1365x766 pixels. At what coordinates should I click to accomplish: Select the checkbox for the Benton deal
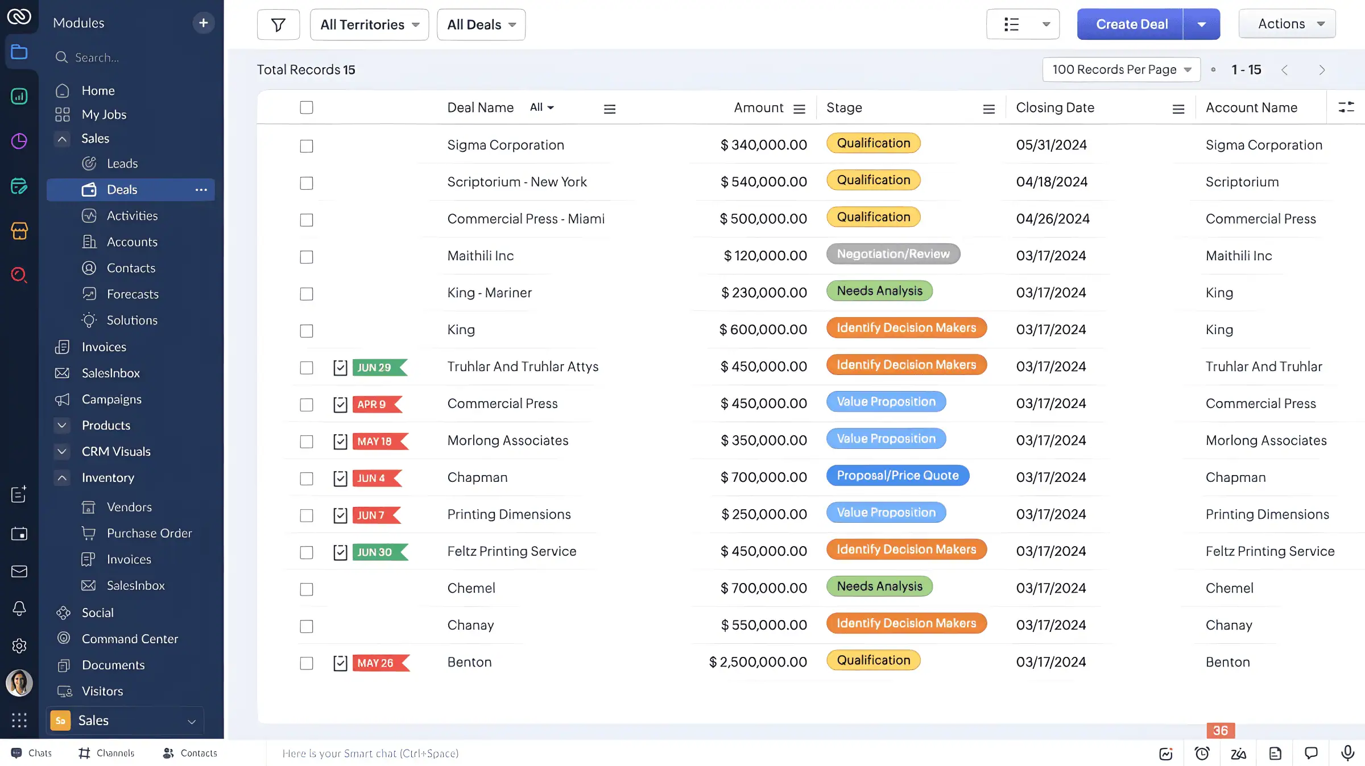coord(306,663)
